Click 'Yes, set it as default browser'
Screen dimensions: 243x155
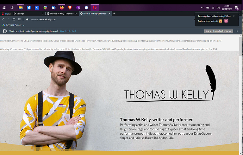tap(218, 31)
